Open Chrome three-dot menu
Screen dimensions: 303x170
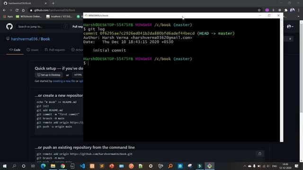click(x=299, y=10)
